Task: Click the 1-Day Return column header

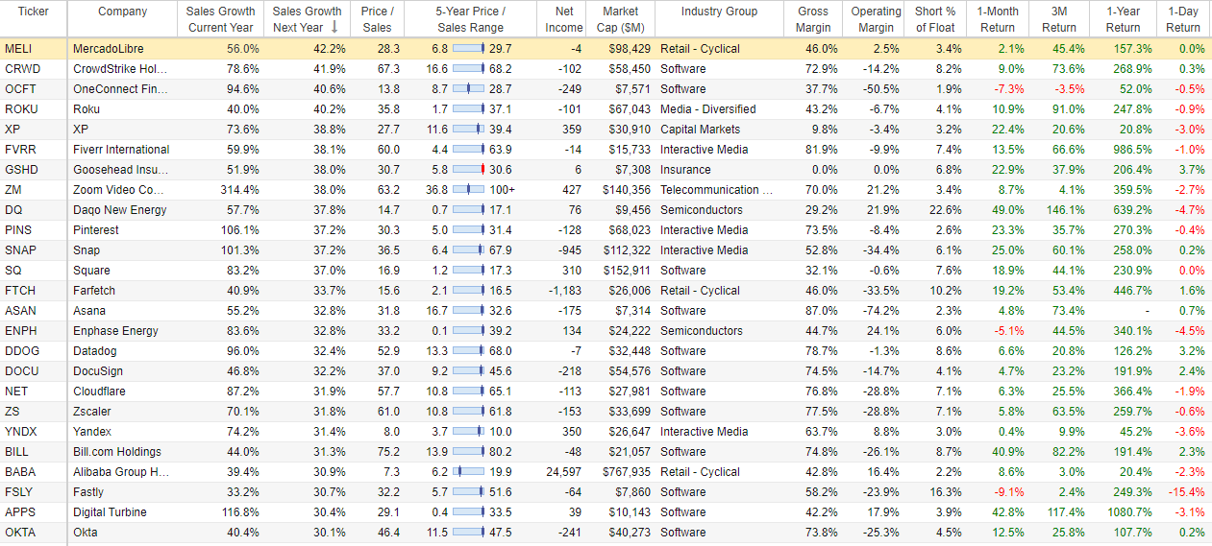Action: pos(1183,19)
